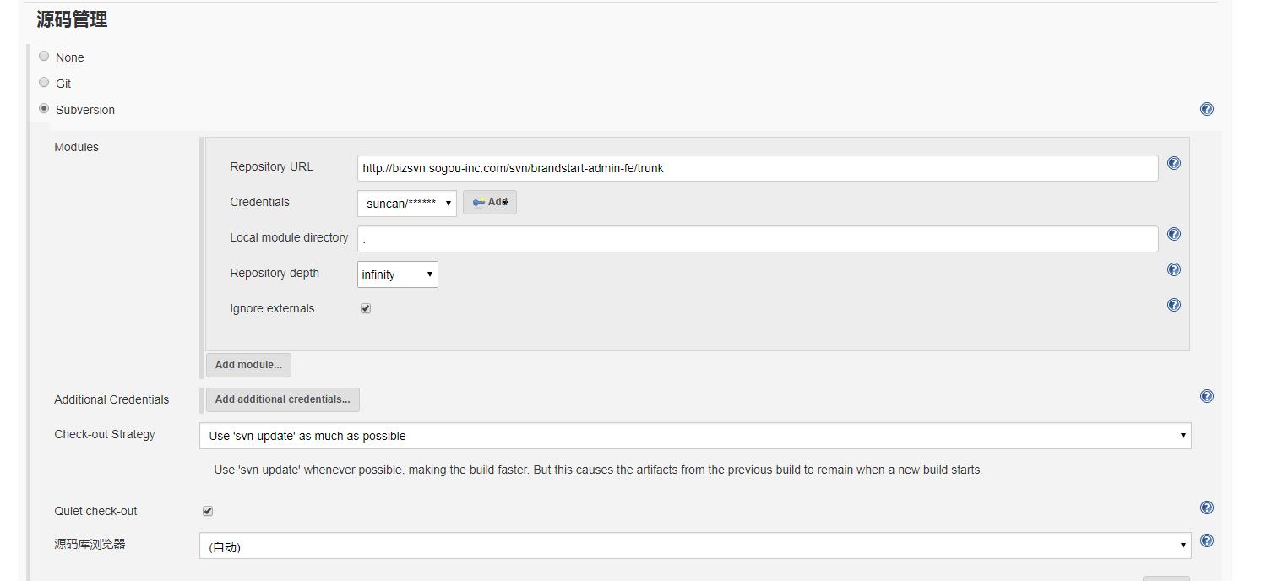This screenshot has width=1267, height=581.
Task: Click the Repository URL text field
Action: coord(757,168)
